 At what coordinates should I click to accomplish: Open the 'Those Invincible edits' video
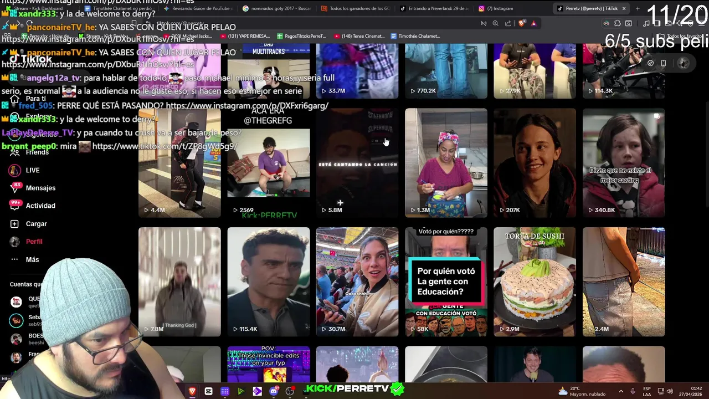(269, 364)
